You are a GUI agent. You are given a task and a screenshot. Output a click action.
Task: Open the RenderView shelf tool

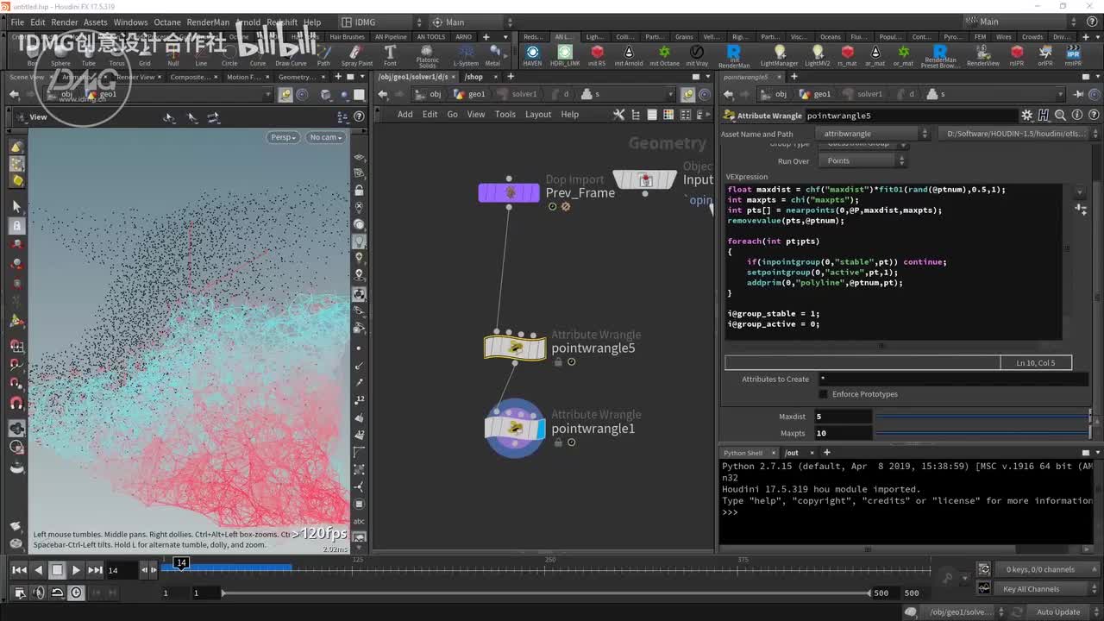coord(982,54)
